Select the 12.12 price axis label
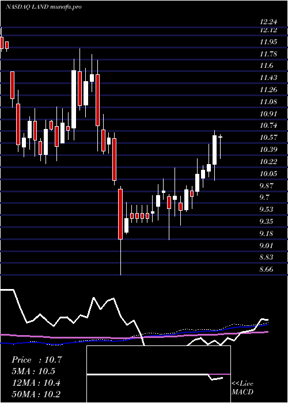The image size is (288, 403). click(268, 31)
